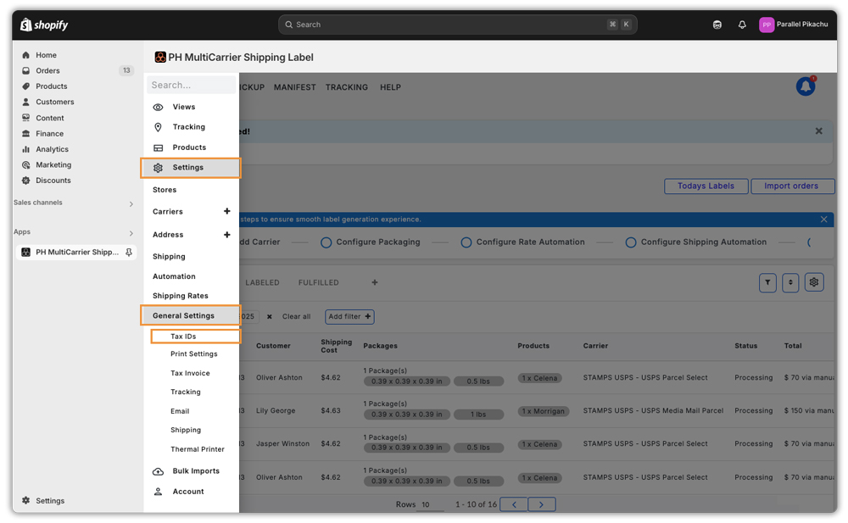Dismiss the top notification banner

pyautogui.click(x=819, y=131)
